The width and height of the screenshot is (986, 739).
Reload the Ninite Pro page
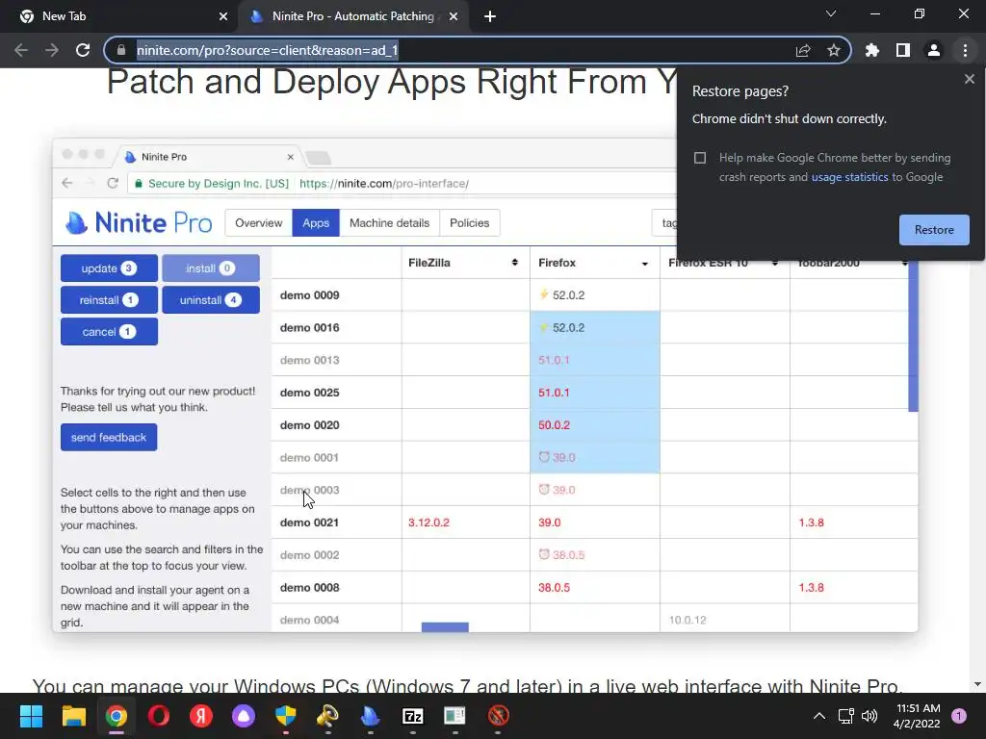pos(83,50)
